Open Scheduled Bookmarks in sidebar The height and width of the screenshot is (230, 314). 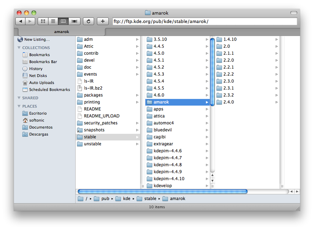click(x=46, y=90)
